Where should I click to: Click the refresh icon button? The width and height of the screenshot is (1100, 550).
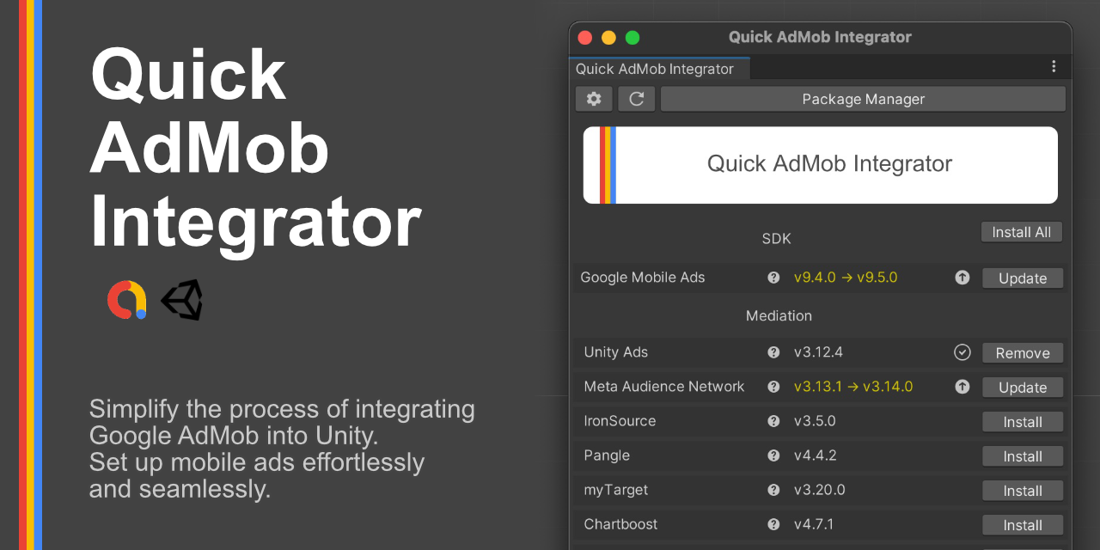(637, 99)
